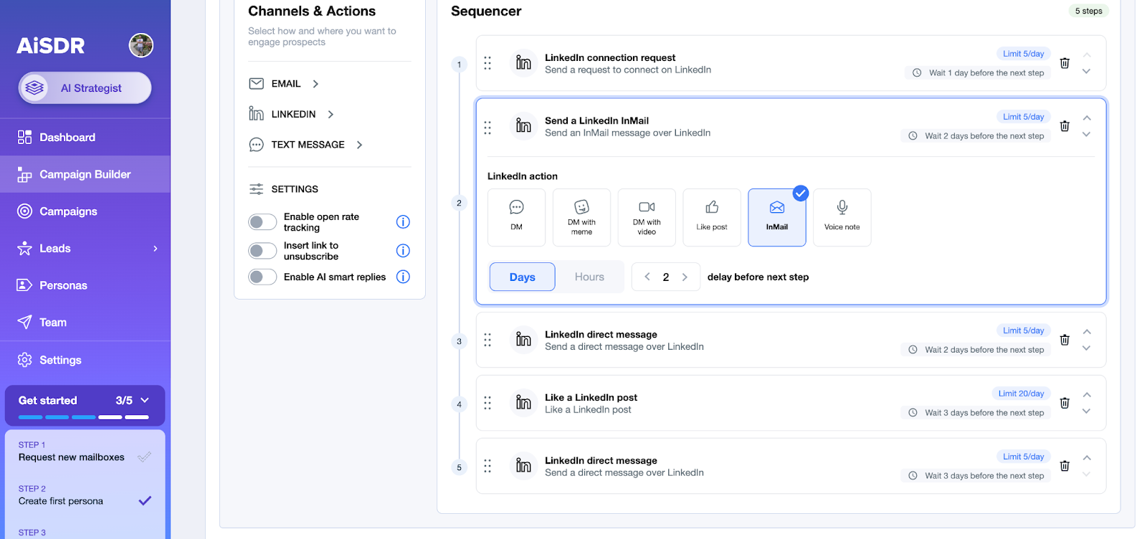This screenshot has height=539, width=1147.
Task: Increase the delay value
Action: coord(685,277)
